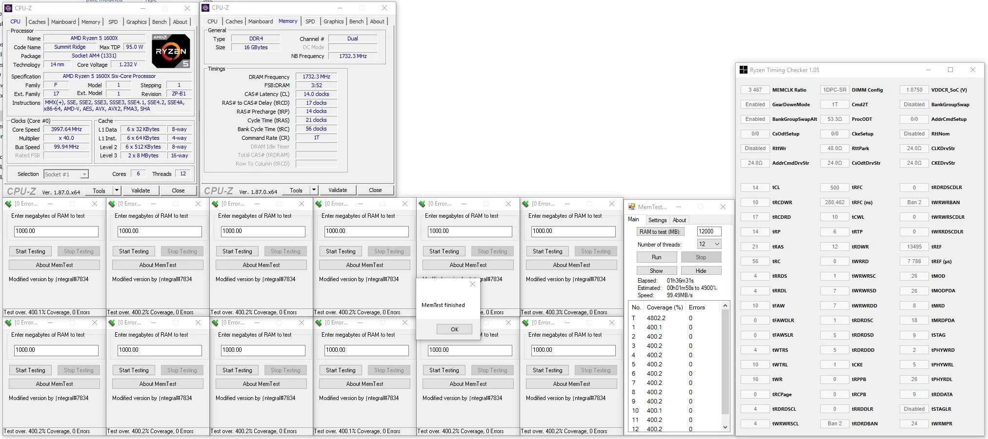988x439 pixels.
Task: Click the Run button in MemTest manager
Action: pos(657,257)
